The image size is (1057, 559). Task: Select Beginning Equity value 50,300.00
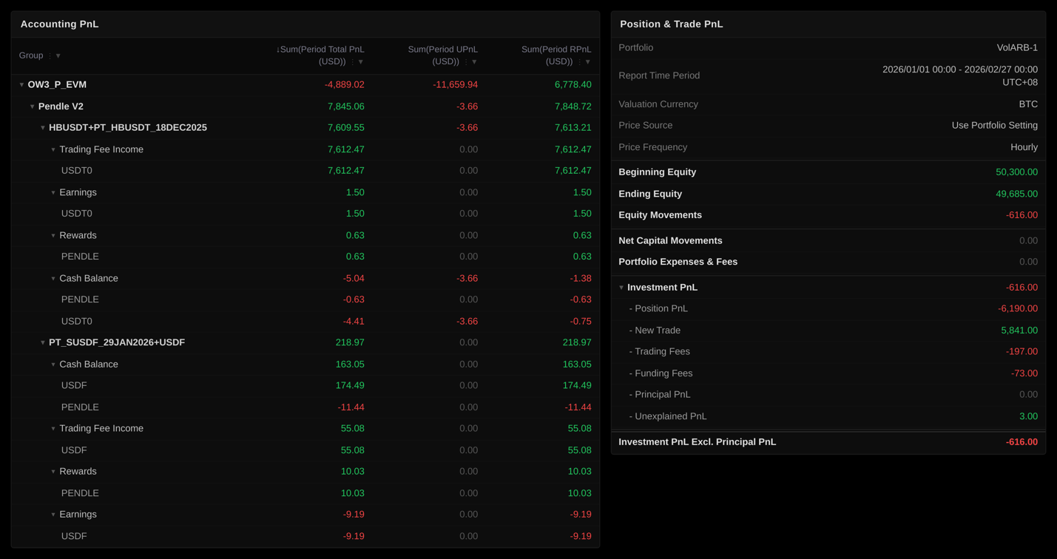pos(1016,172)
